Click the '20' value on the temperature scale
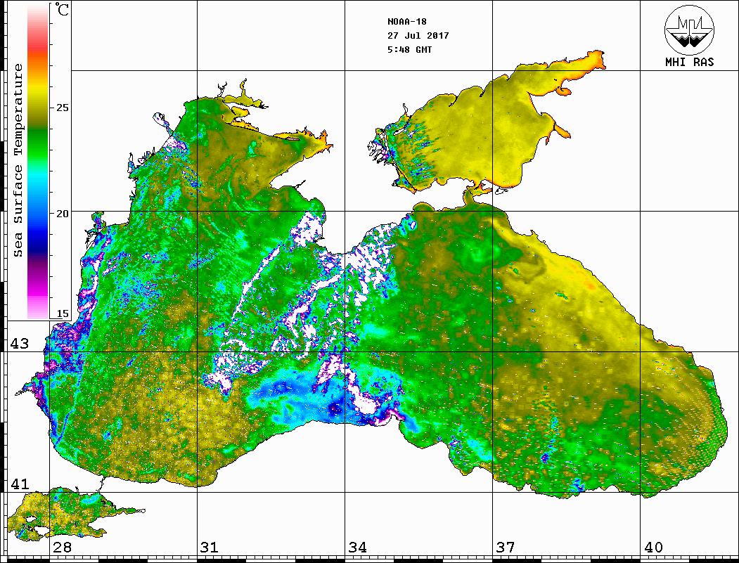The height and width of the screenshot is (563, 739). coord(62,214)
